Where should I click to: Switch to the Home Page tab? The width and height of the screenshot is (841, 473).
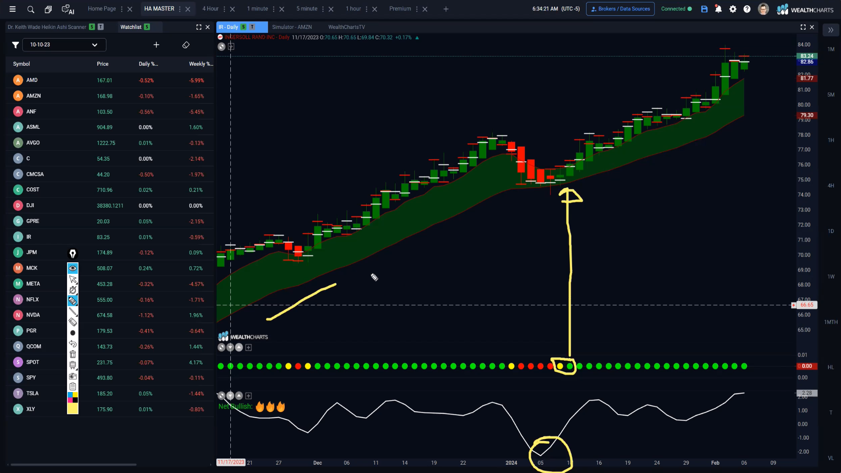coord(102,9)
